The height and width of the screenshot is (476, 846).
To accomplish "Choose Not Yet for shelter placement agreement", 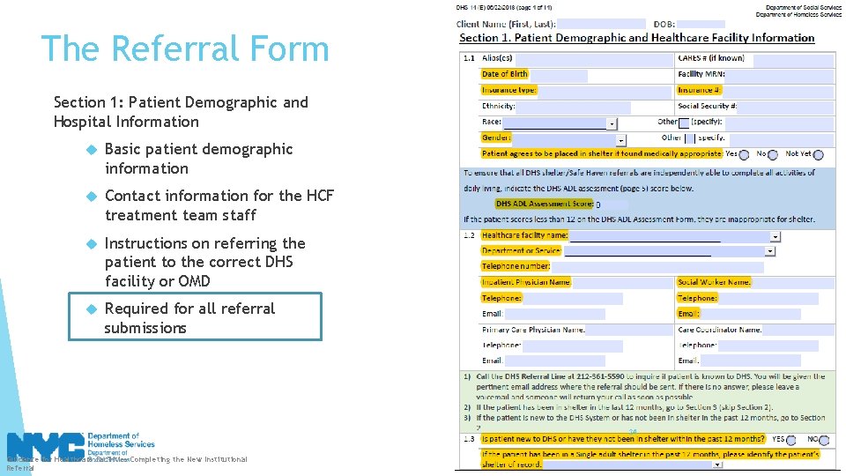I will point(819,155).
